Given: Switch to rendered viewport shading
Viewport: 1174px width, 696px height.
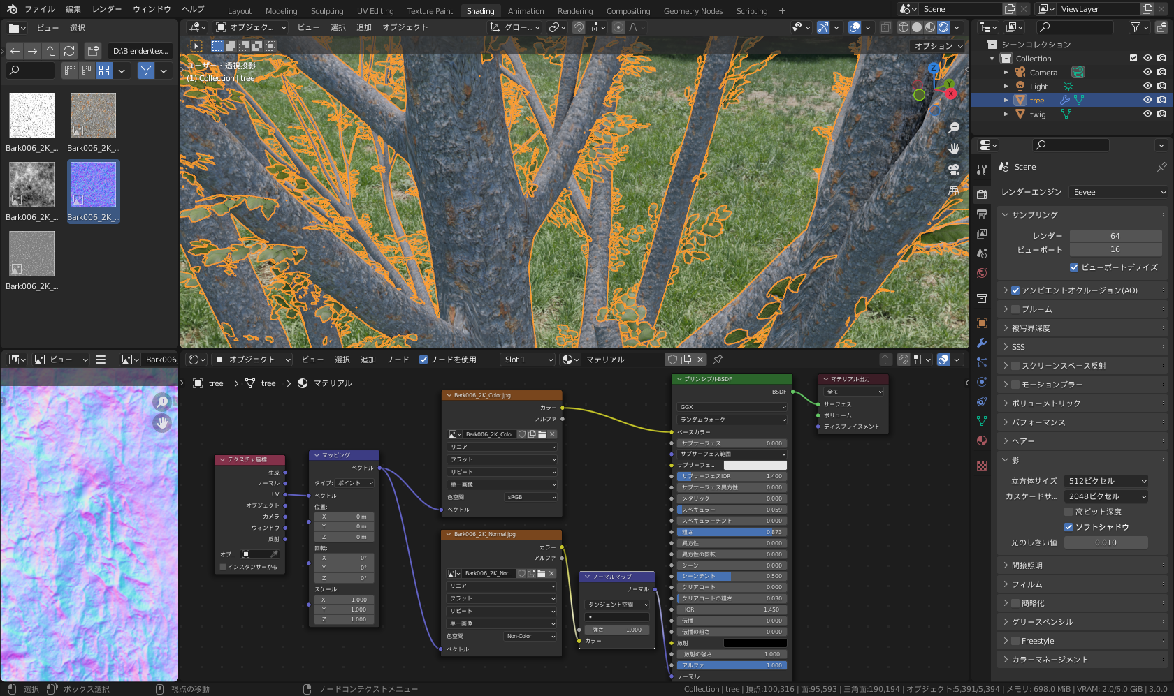Looking at the screenshot, I should point(943,27).
